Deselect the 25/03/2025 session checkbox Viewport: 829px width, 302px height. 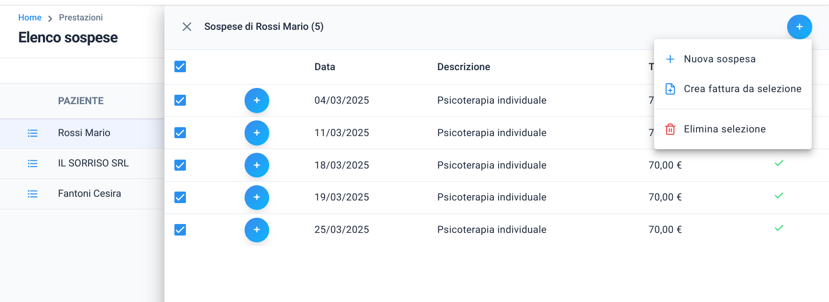[180, 230]
